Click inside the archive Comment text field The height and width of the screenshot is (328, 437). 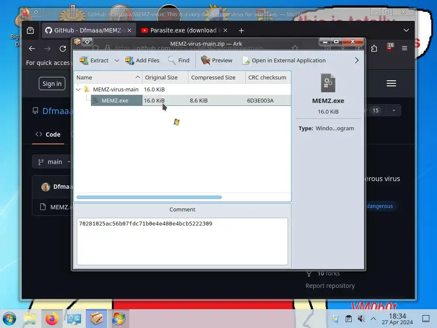pyautogui.click(x=182, y=242)
